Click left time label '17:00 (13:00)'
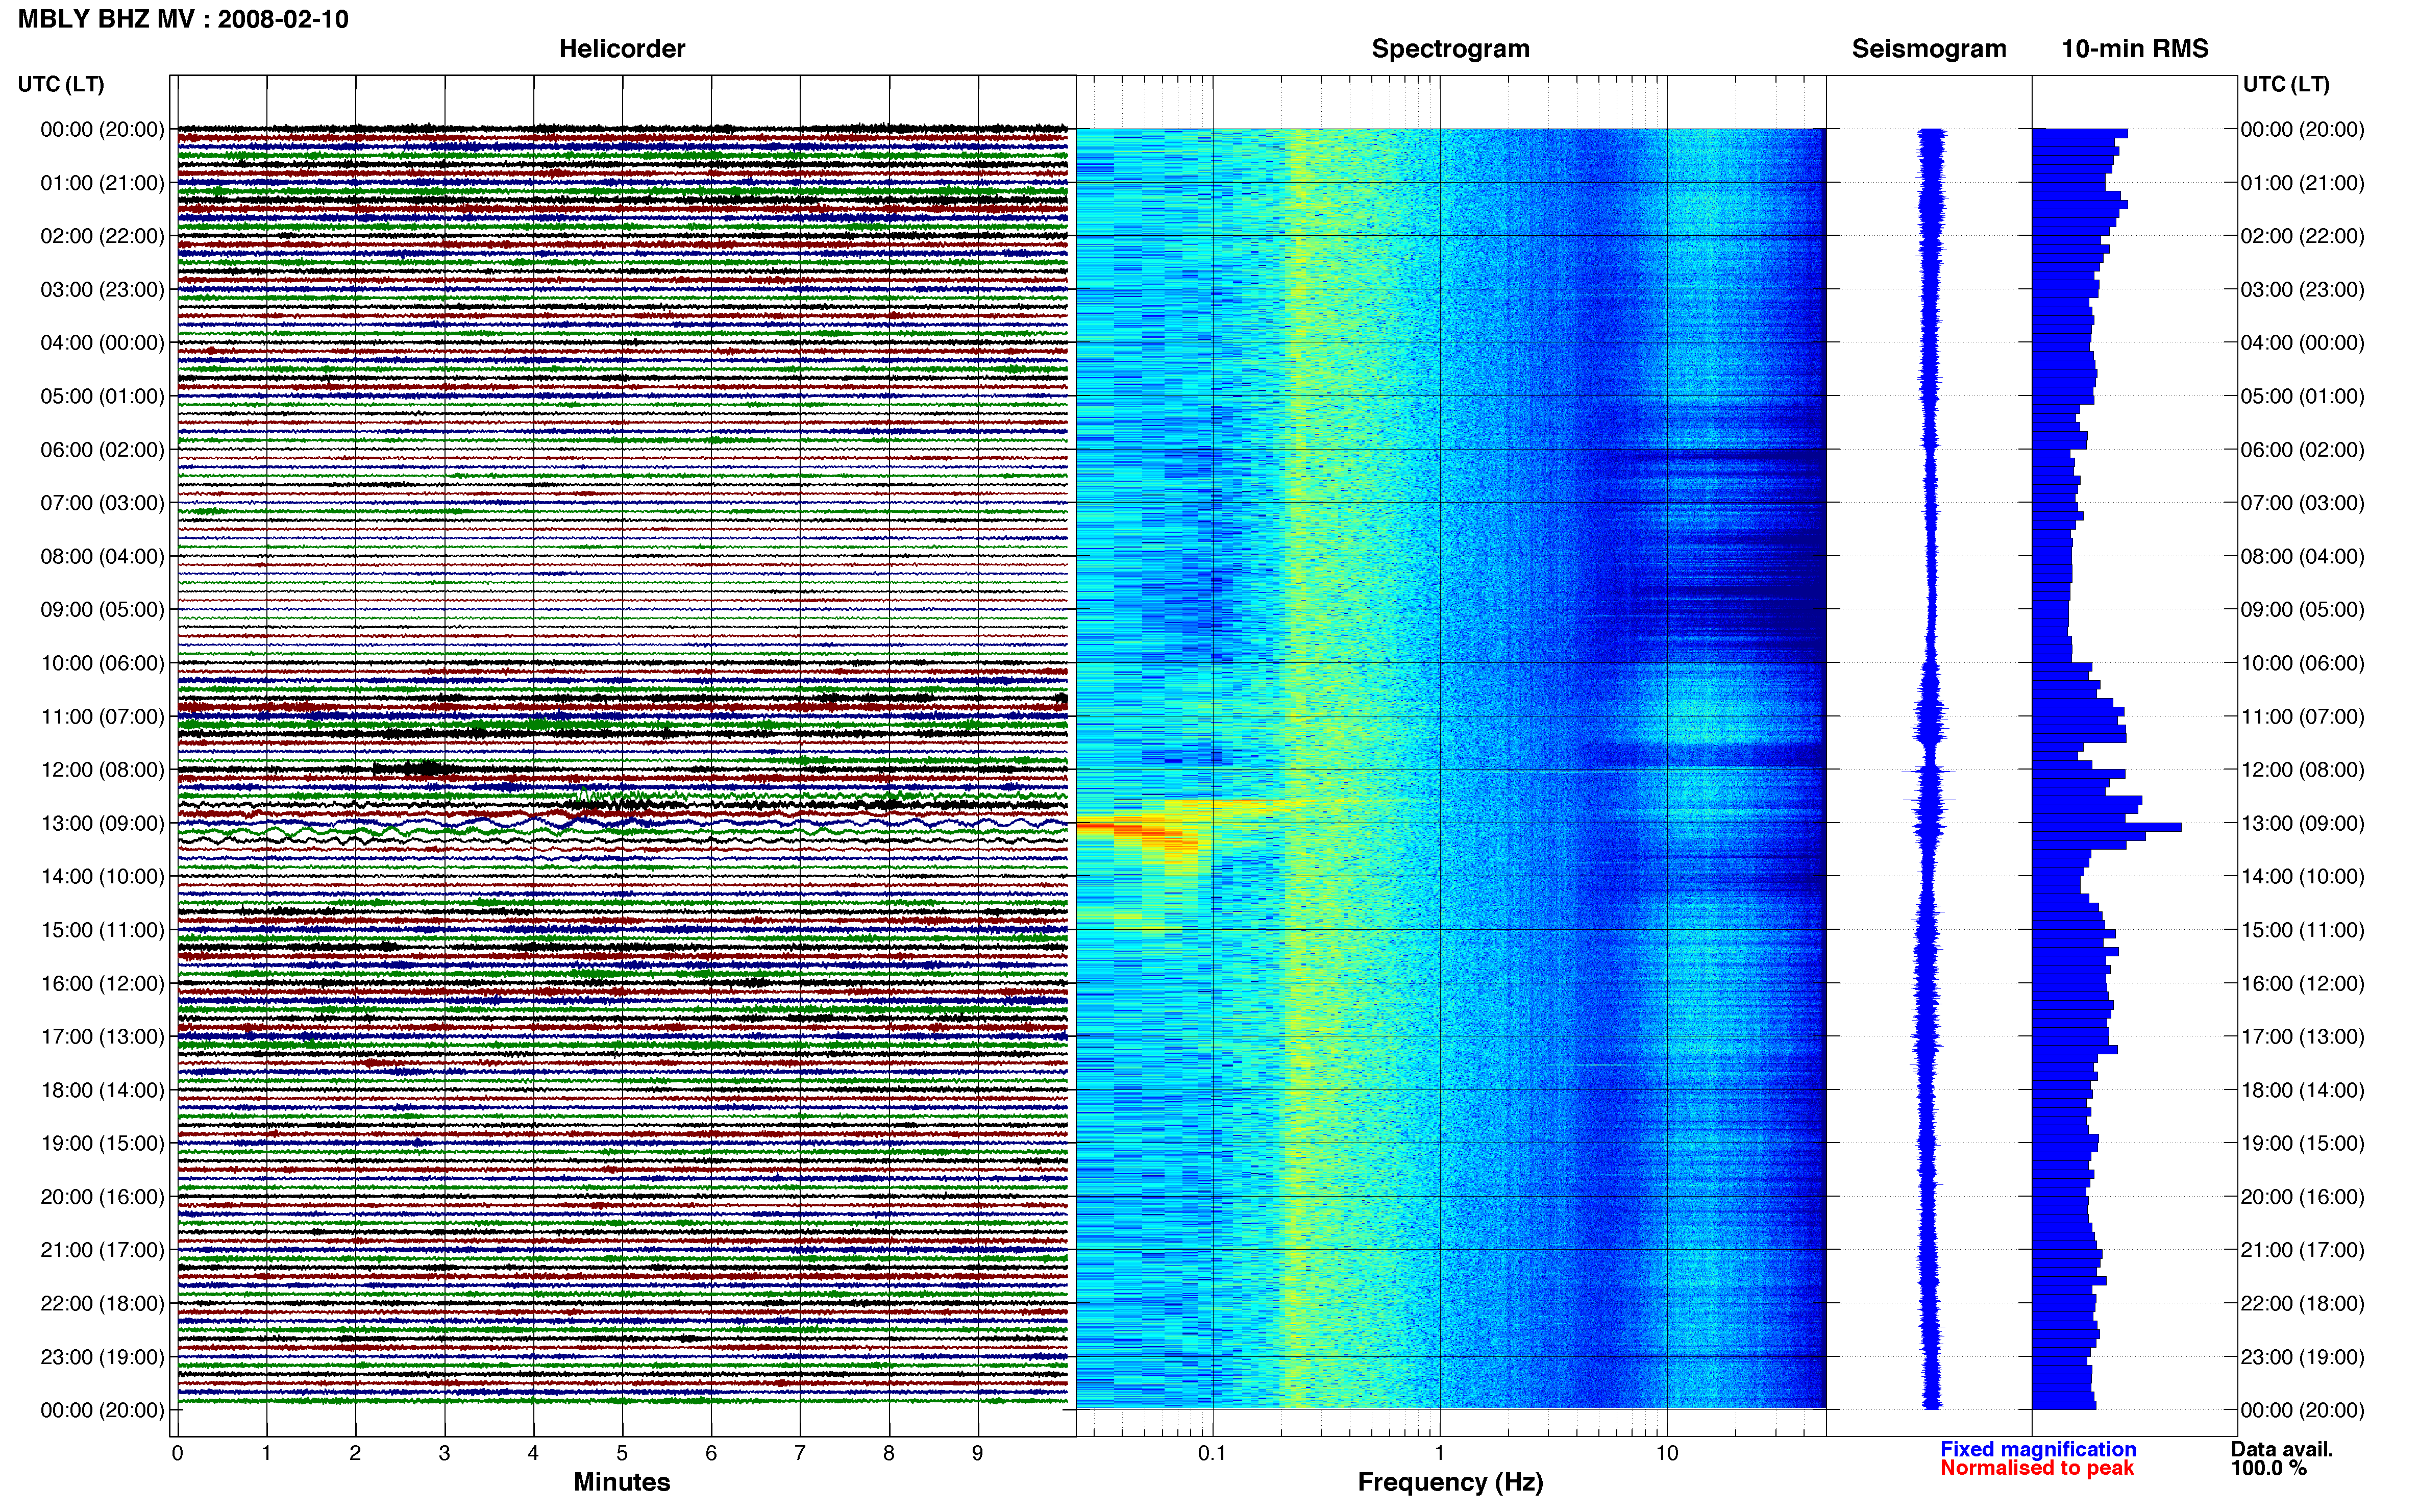Image resolution: width=2419 pixels, height=1512 pixels. [x=102, y=1036]
